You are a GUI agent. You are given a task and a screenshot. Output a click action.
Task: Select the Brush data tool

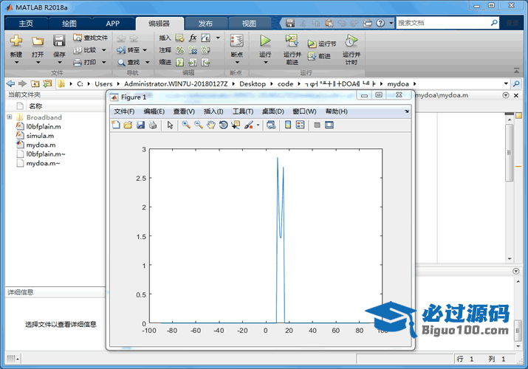tap(249, 125)
